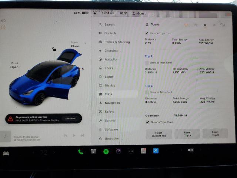This screenshot has height=178, width=237.
Task: Enable Show in Trips Card for Trip A
Action: pos(147,63)
